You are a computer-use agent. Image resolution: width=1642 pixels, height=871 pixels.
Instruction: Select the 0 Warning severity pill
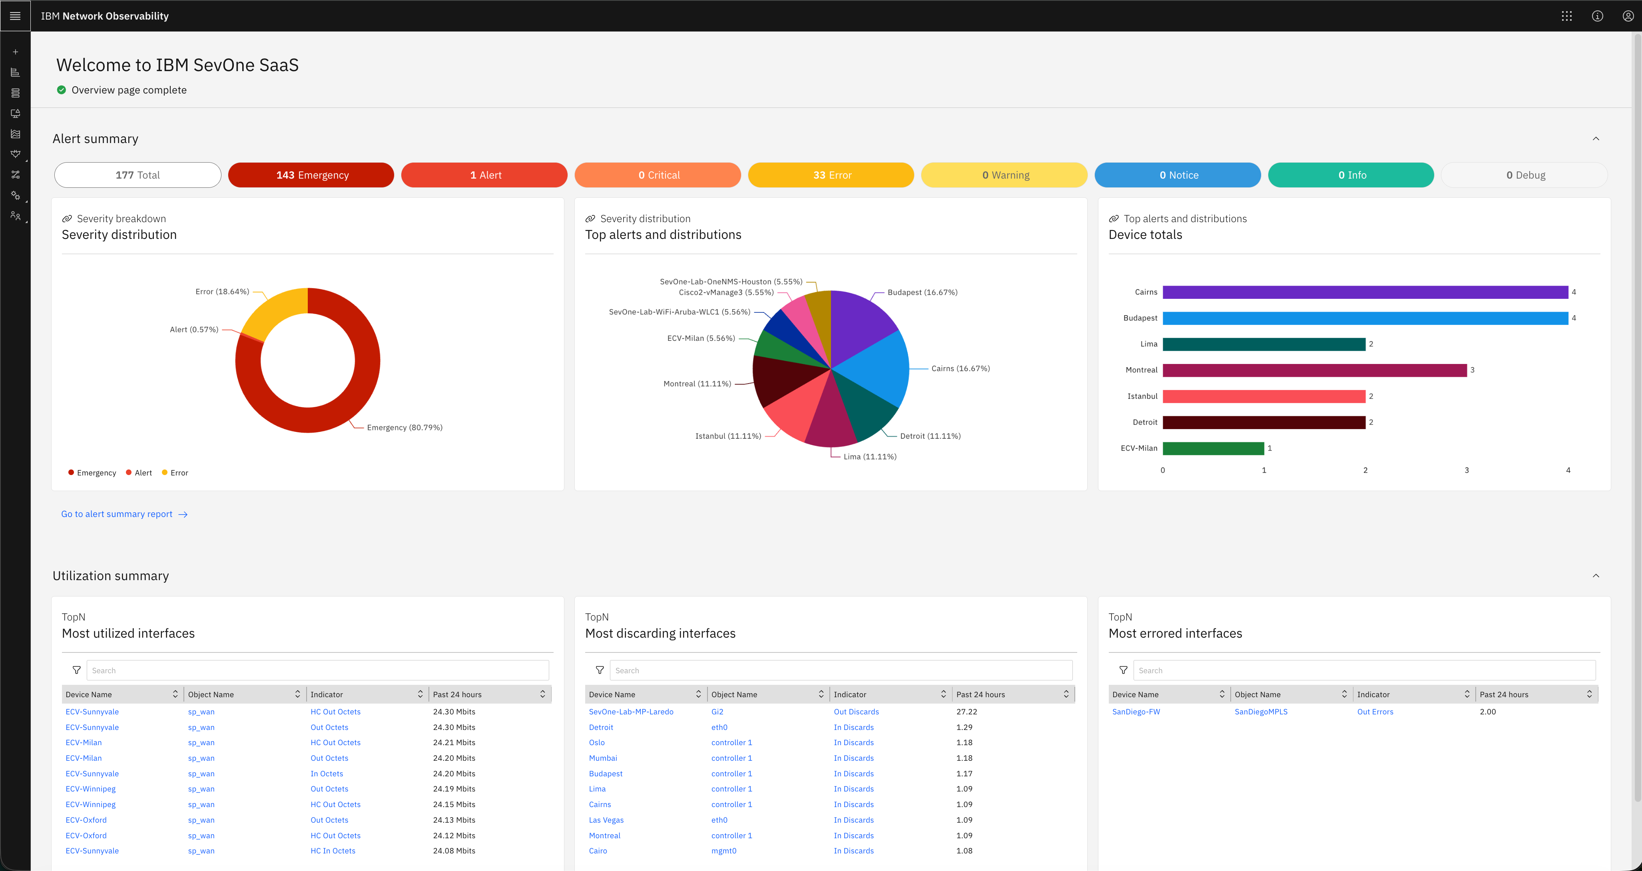click(x=1004, y=175)
